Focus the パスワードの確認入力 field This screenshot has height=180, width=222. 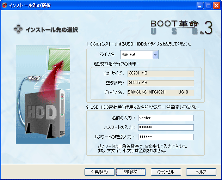pyautogui.click(x=166, y=137)
